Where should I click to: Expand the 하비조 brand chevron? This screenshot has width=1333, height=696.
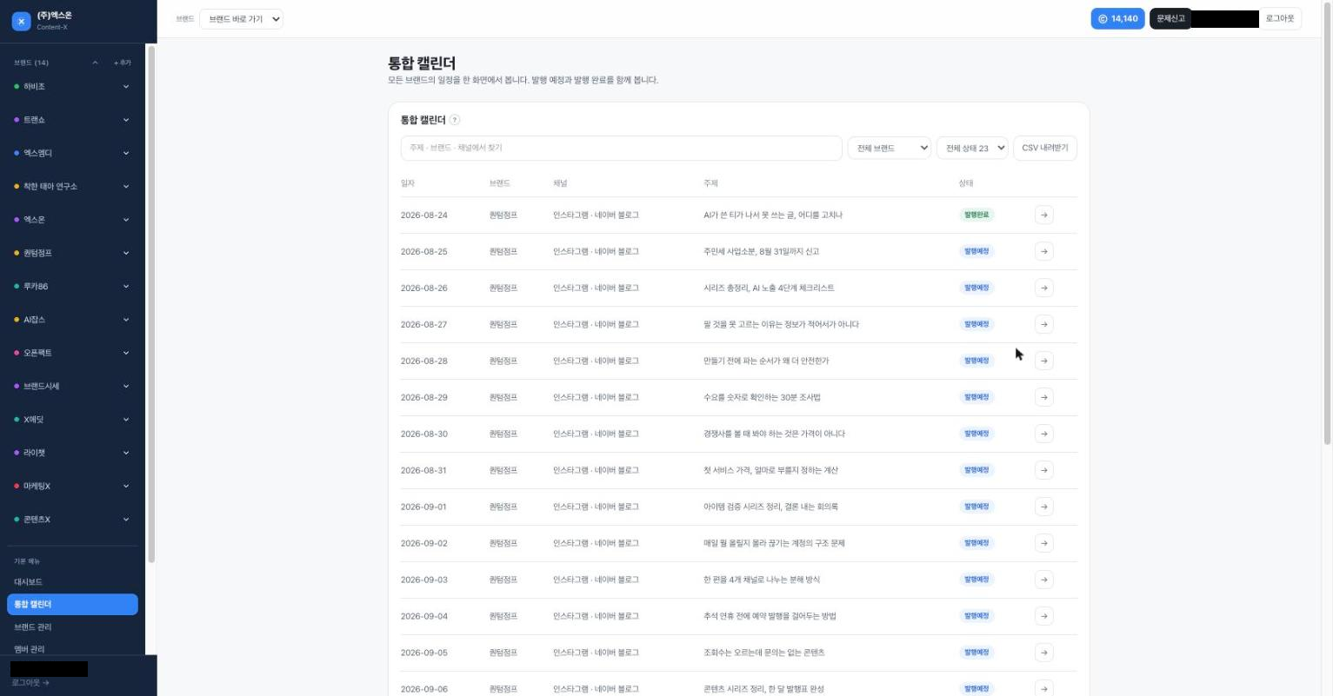coord(126,87)
